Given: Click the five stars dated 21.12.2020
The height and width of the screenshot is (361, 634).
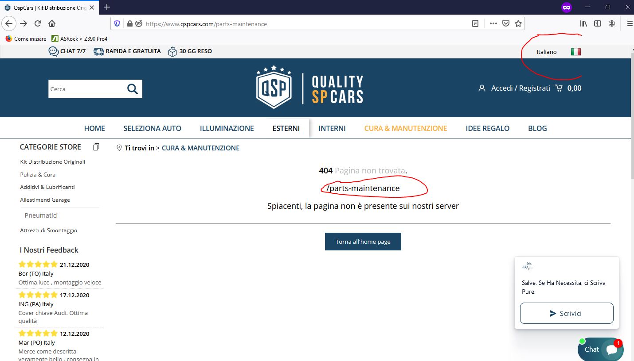Looking at the screenshot, I should pos(38,265).
